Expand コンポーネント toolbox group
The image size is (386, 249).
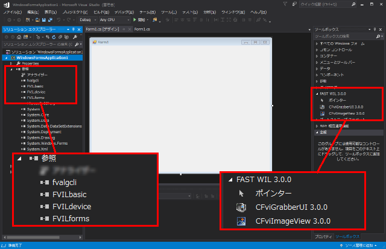tap(317, 75)
